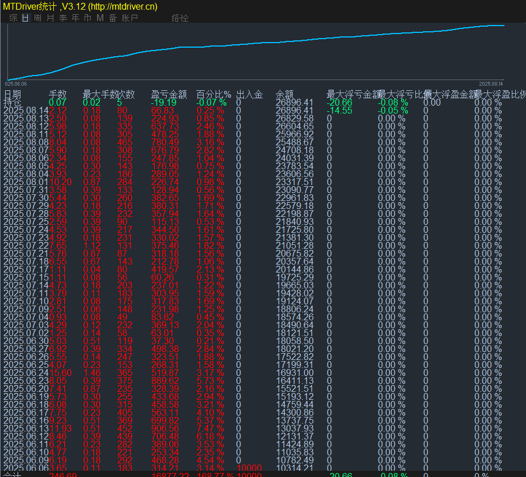Click balance value 12131.37
Viewport: 526px width, 477px height.
(294, 436)
